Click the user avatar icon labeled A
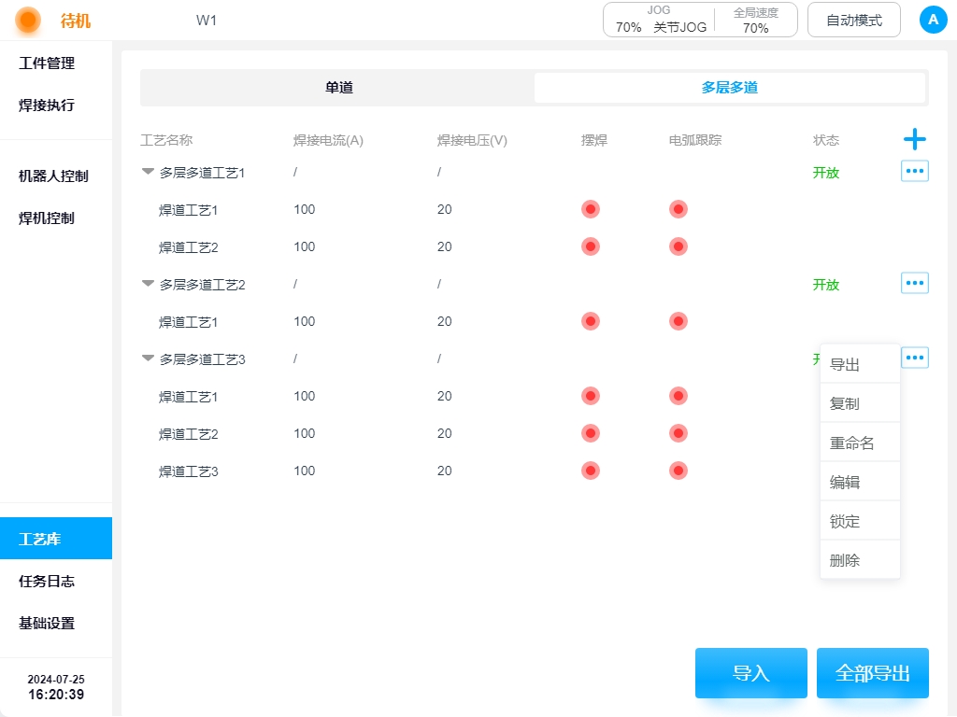 coord(933,20)
